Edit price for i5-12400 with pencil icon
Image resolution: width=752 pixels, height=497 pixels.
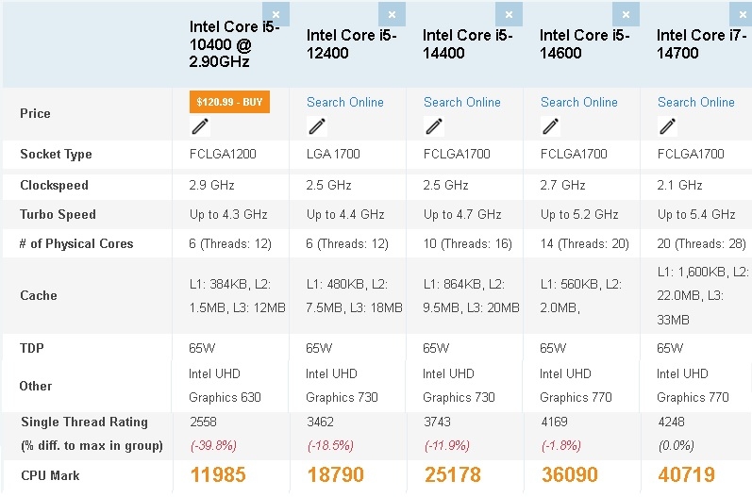[317, 126]
